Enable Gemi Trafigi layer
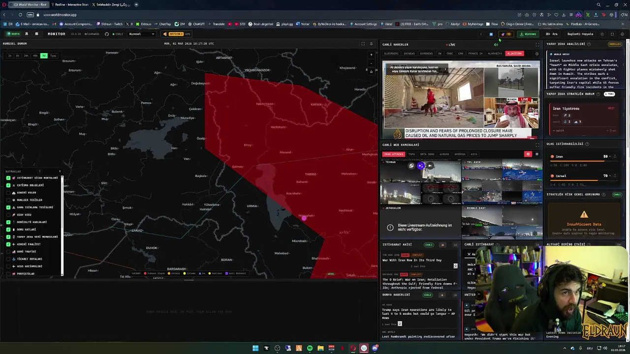 coord(8,252)
